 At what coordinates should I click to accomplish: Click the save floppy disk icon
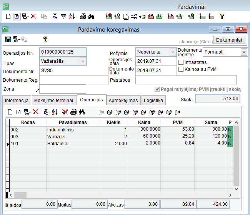pyautogui.click(x=8, y=39)
